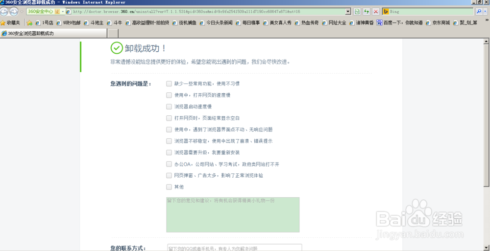Click the Internet Explorer icon in the title bar
Viewport: 490px width, 251px height.
[2, 2]
